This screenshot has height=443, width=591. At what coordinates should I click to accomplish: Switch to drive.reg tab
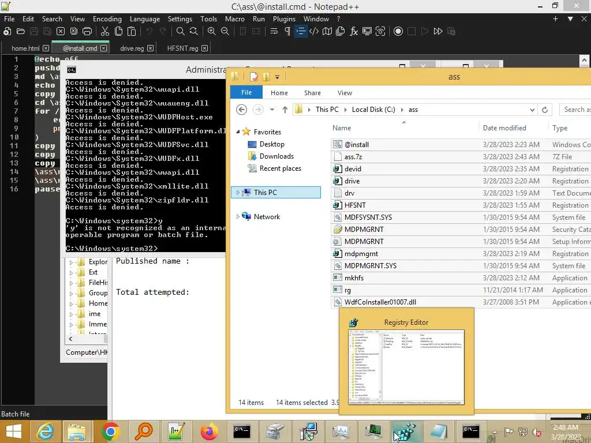pyautogui.click(x=132, y=48)
